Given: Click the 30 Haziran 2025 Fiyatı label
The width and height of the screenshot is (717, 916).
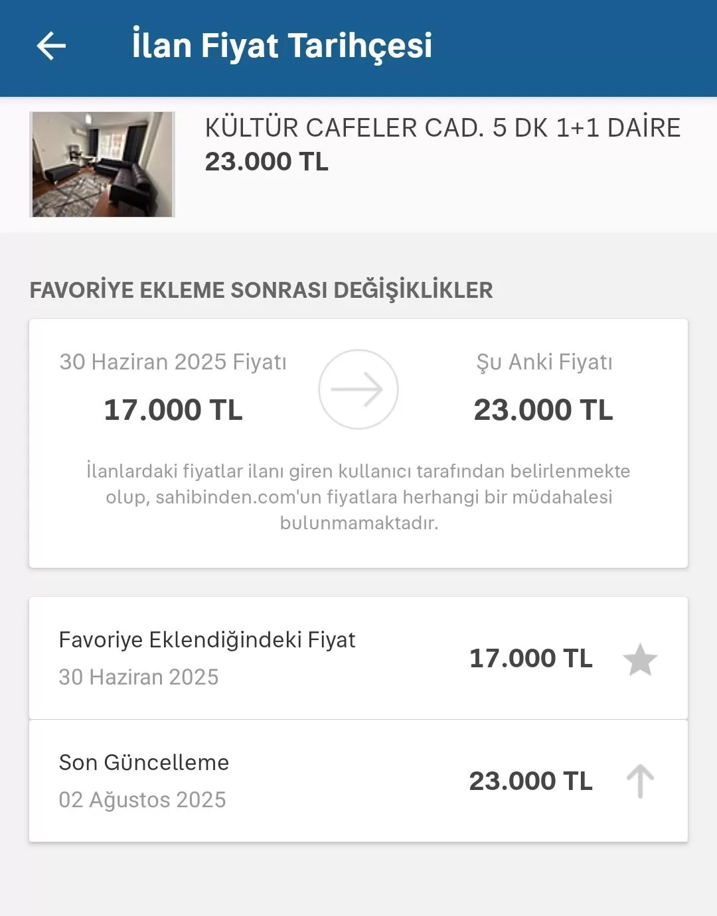Looking at the screenshot, I should point(173,362).
